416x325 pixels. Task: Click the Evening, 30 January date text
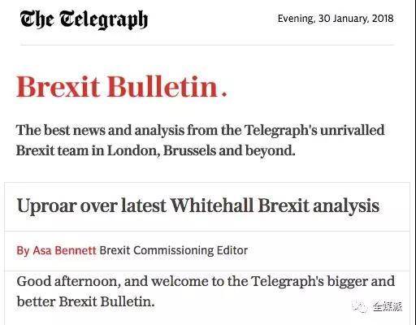[336, 19]
